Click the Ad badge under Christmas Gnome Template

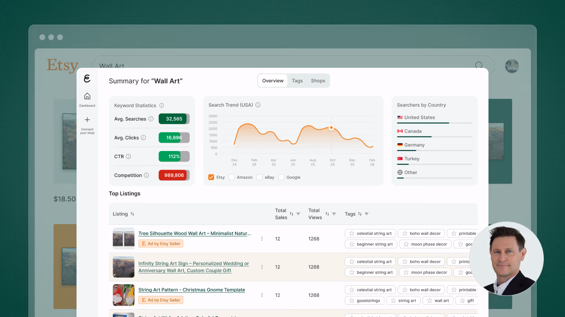click(x=161, y=300)
